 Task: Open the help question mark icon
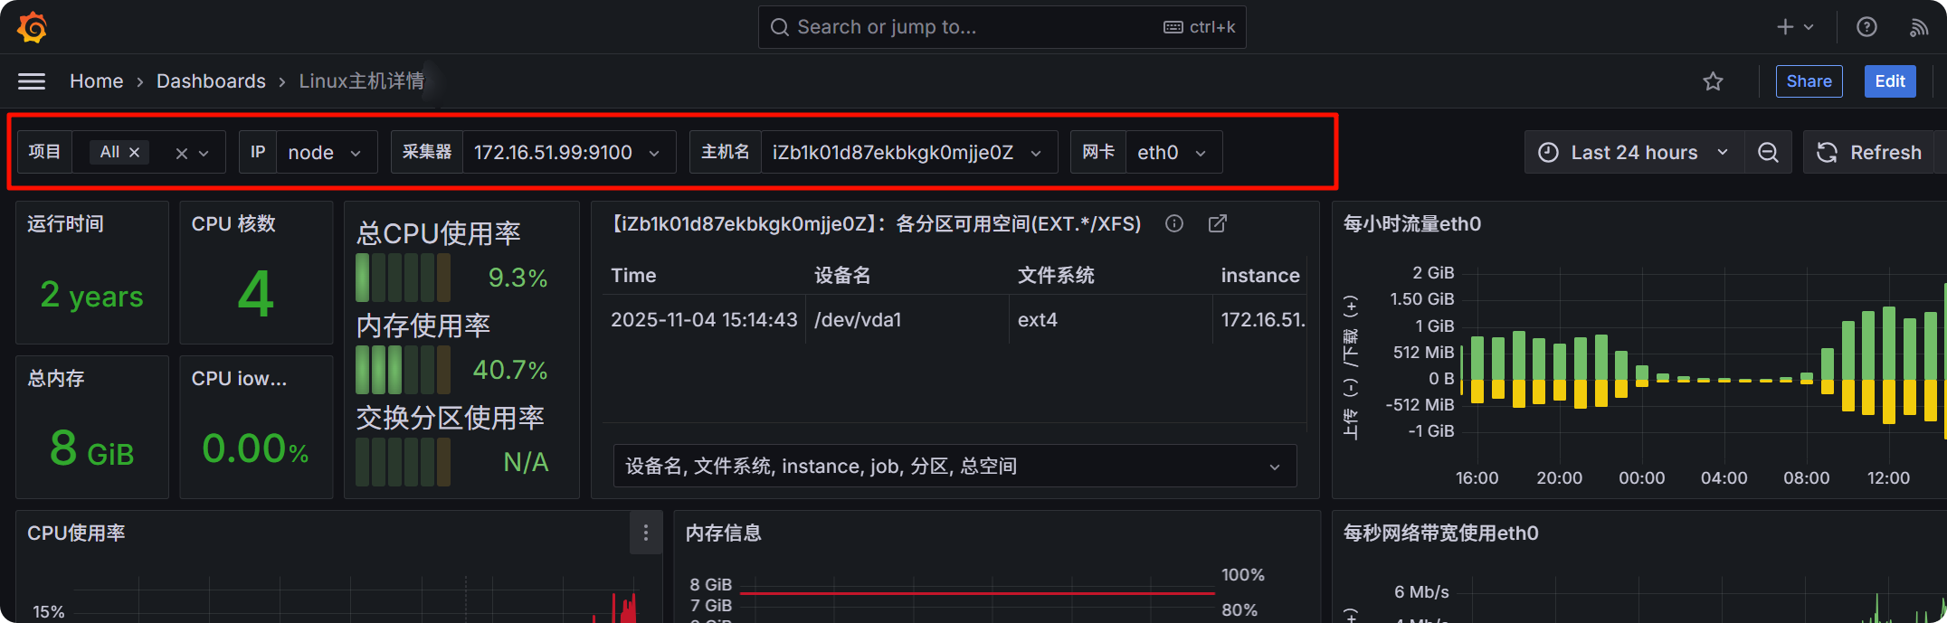coord(1866,27)
